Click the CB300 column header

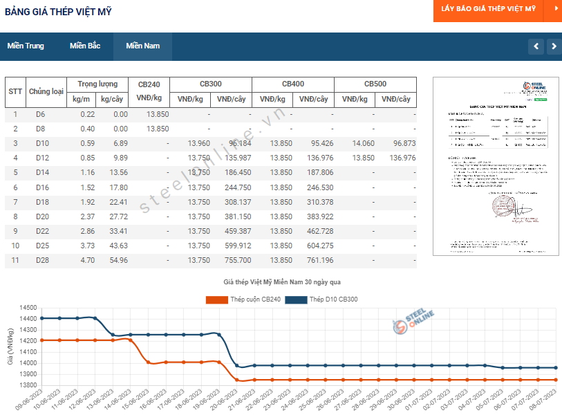[x=211, y=84]
